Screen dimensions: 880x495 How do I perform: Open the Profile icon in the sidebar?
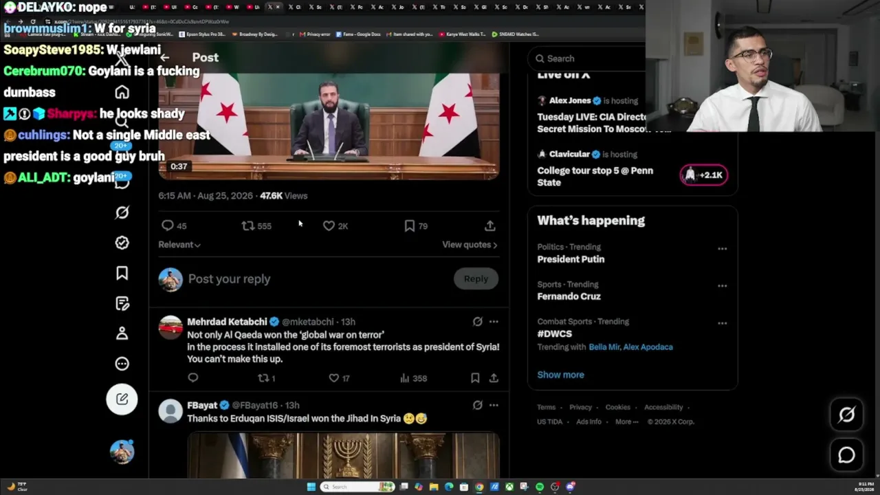pos(122,333)
